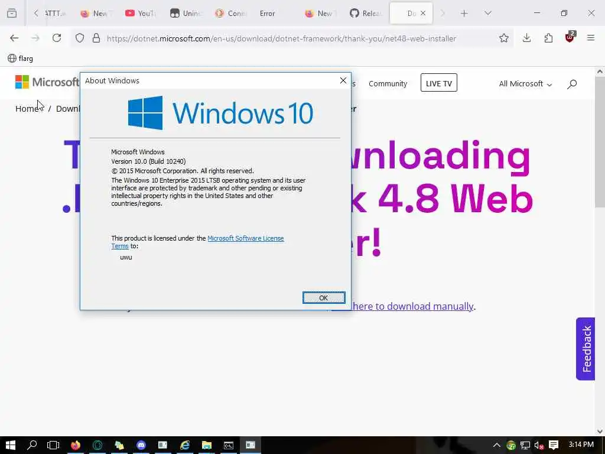605x454 pixels.
Task: Open Firefox hamburger application menu
Action: click(x=591, y=38)
